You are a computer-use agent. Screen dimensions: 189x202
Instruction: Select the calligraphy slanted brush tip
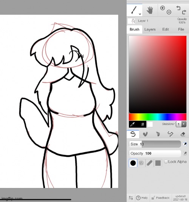point(150,163)
